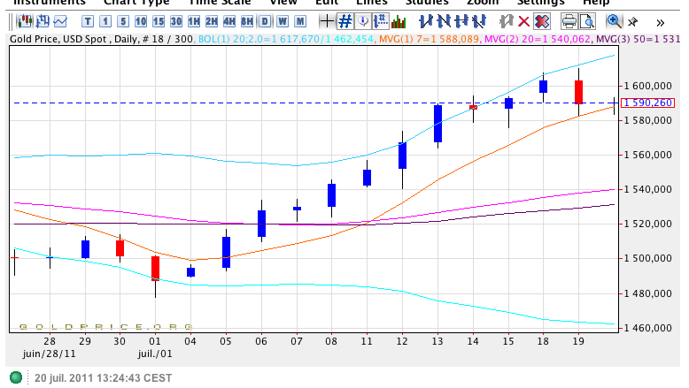Choose the weekly W time scale button

pyautogui.click(x=282, y=21)
